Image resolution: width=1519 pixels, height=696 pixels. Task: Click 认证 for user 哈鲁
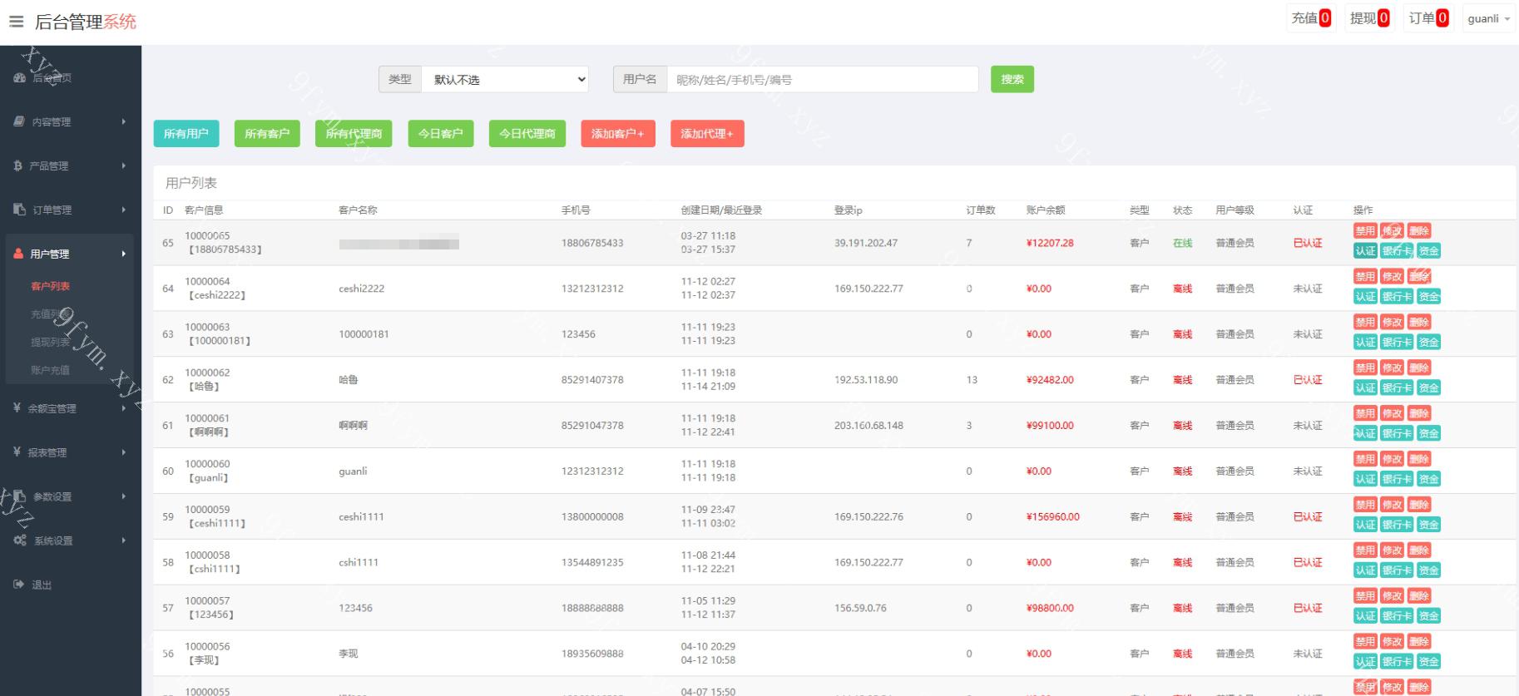(1365, 387)
